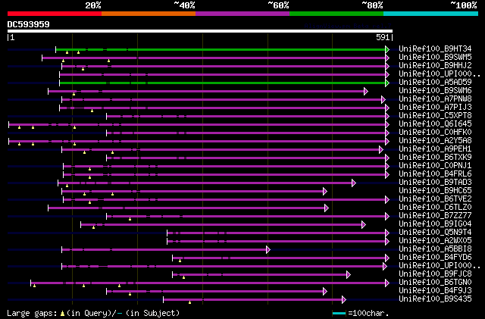Viewport: 485px width, 319px height.
Task: Select the orange ~40% identity color segment
Action: click(x=149, y=14)
